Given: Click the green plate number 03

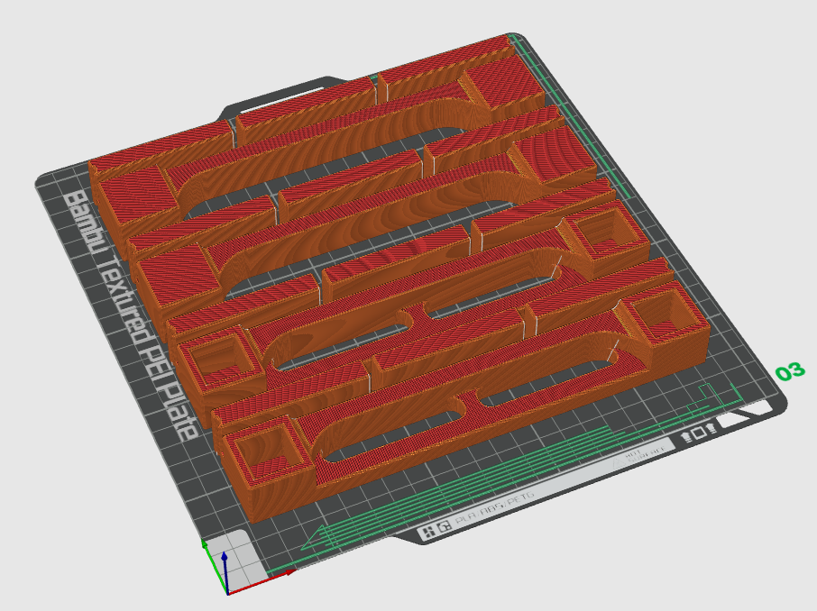Looking at the screenshot, I should (790, 371).
